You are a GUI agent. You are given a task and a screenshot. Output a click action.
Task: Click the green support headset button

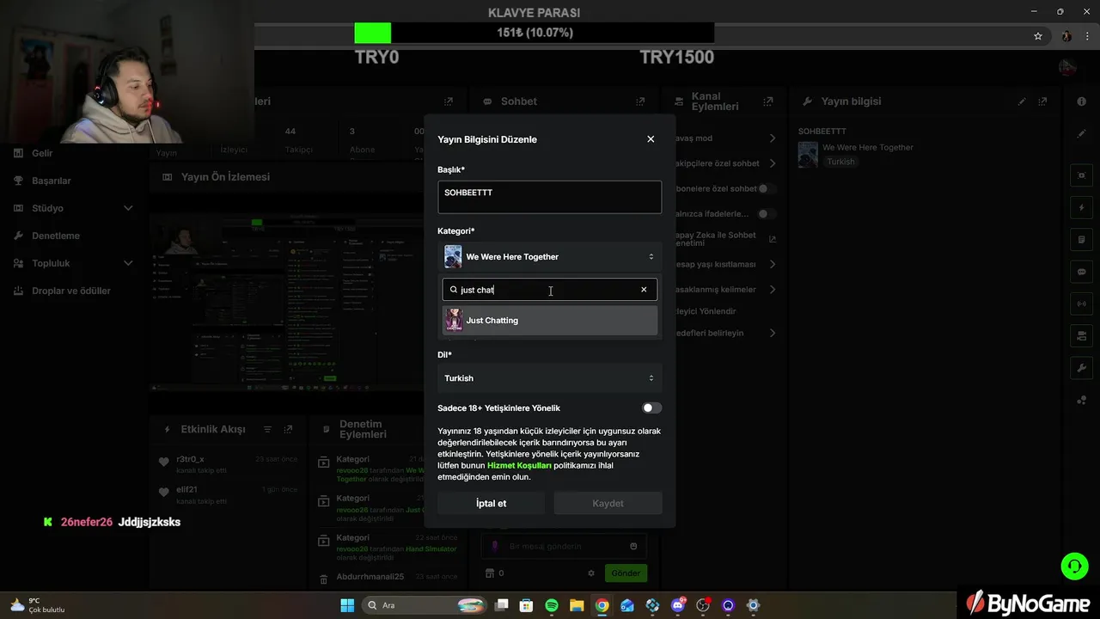pyautogui.click(x=1074, y=566)
